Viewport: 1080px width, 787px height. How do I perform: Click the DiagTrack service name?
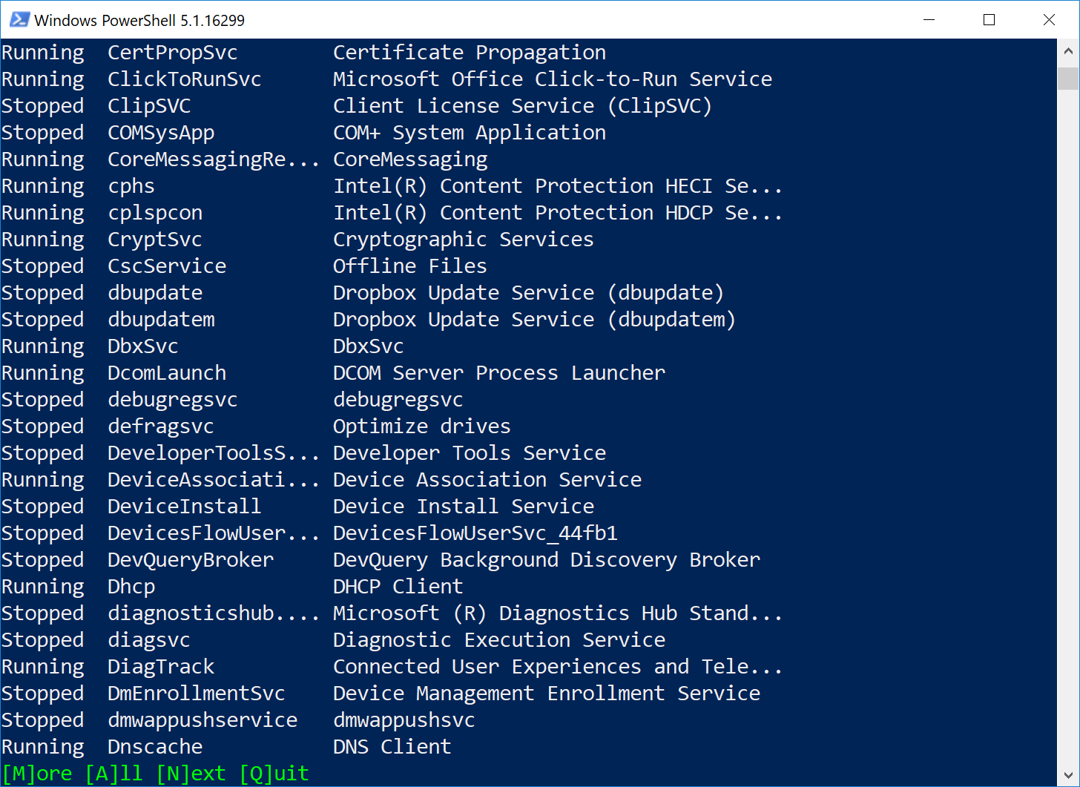pyautogui.click(x=161, y=667)
